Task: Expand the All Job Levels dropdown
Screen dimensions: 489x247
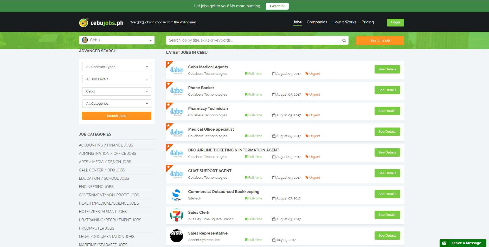Action: coord(117,79)
